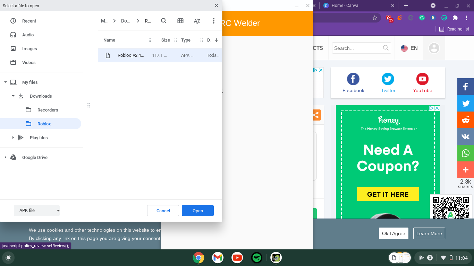Click the magnifier in website search box

point(386,48)
